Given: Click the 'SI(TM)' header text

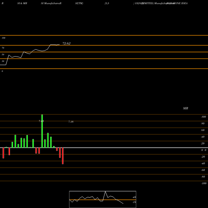Looking at the screenshot, I should pyautogui.click(x=79, y=3).
